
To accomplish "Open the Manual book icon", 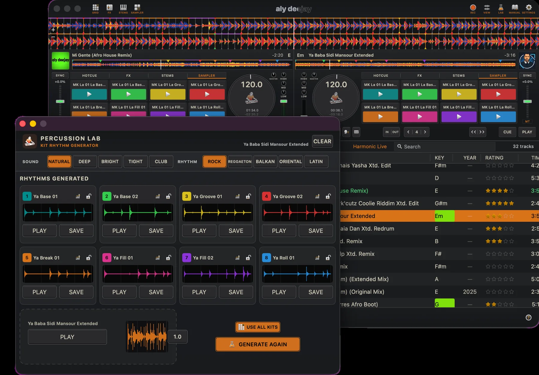I will (x=514, y=9).
